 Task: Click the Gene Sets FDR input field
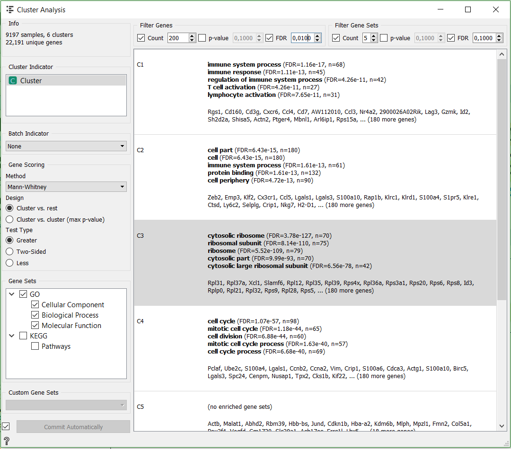(485, 38)
